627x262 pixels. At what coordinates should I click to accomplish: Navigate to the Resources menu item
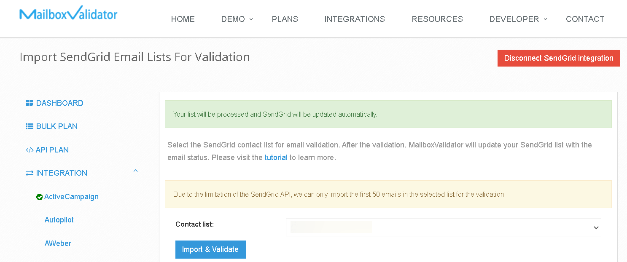(437, 19)
